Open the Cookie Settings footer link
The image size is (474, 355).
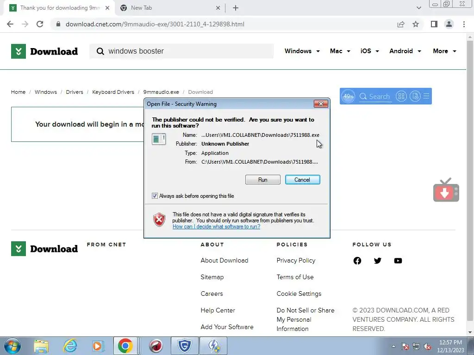point(299,294)
